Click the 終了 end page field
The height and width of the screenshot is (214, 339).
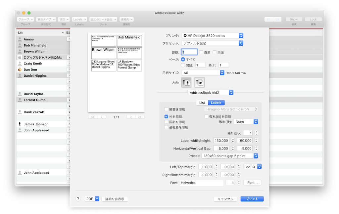pos(223,65)
